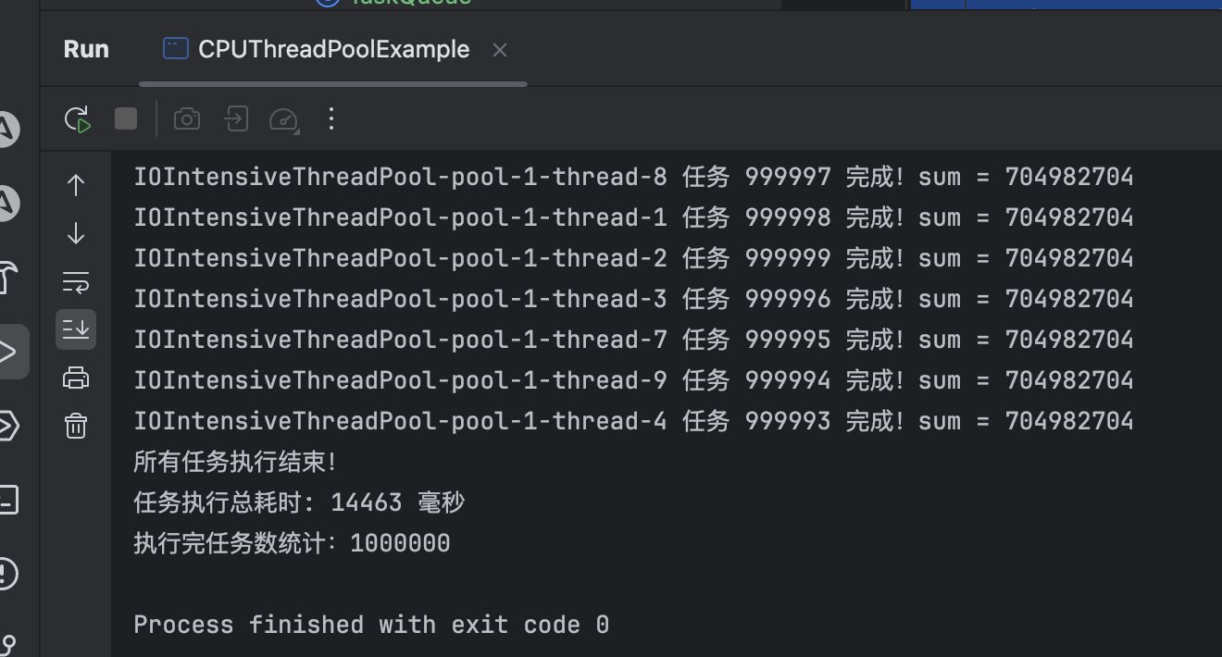
Task: Click the Stop process square icon
Action: coord(126,118)
